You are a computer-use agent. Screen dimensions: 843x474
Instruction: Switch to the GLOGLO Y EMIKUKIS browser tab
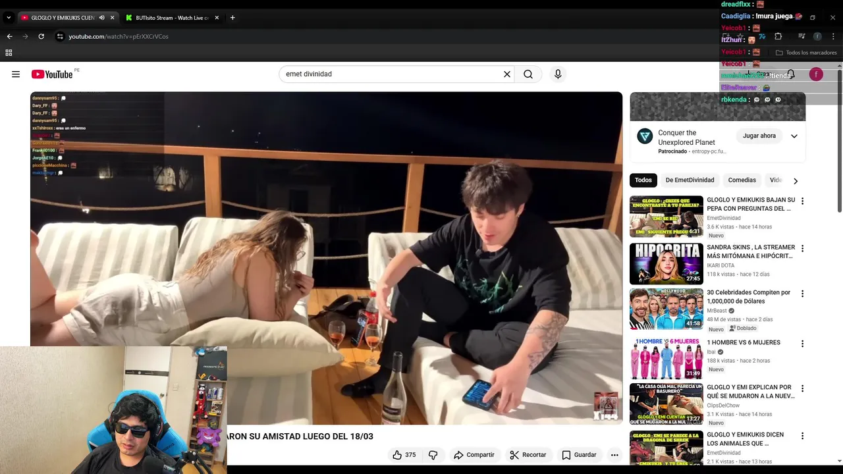click(x=63, y=18)
